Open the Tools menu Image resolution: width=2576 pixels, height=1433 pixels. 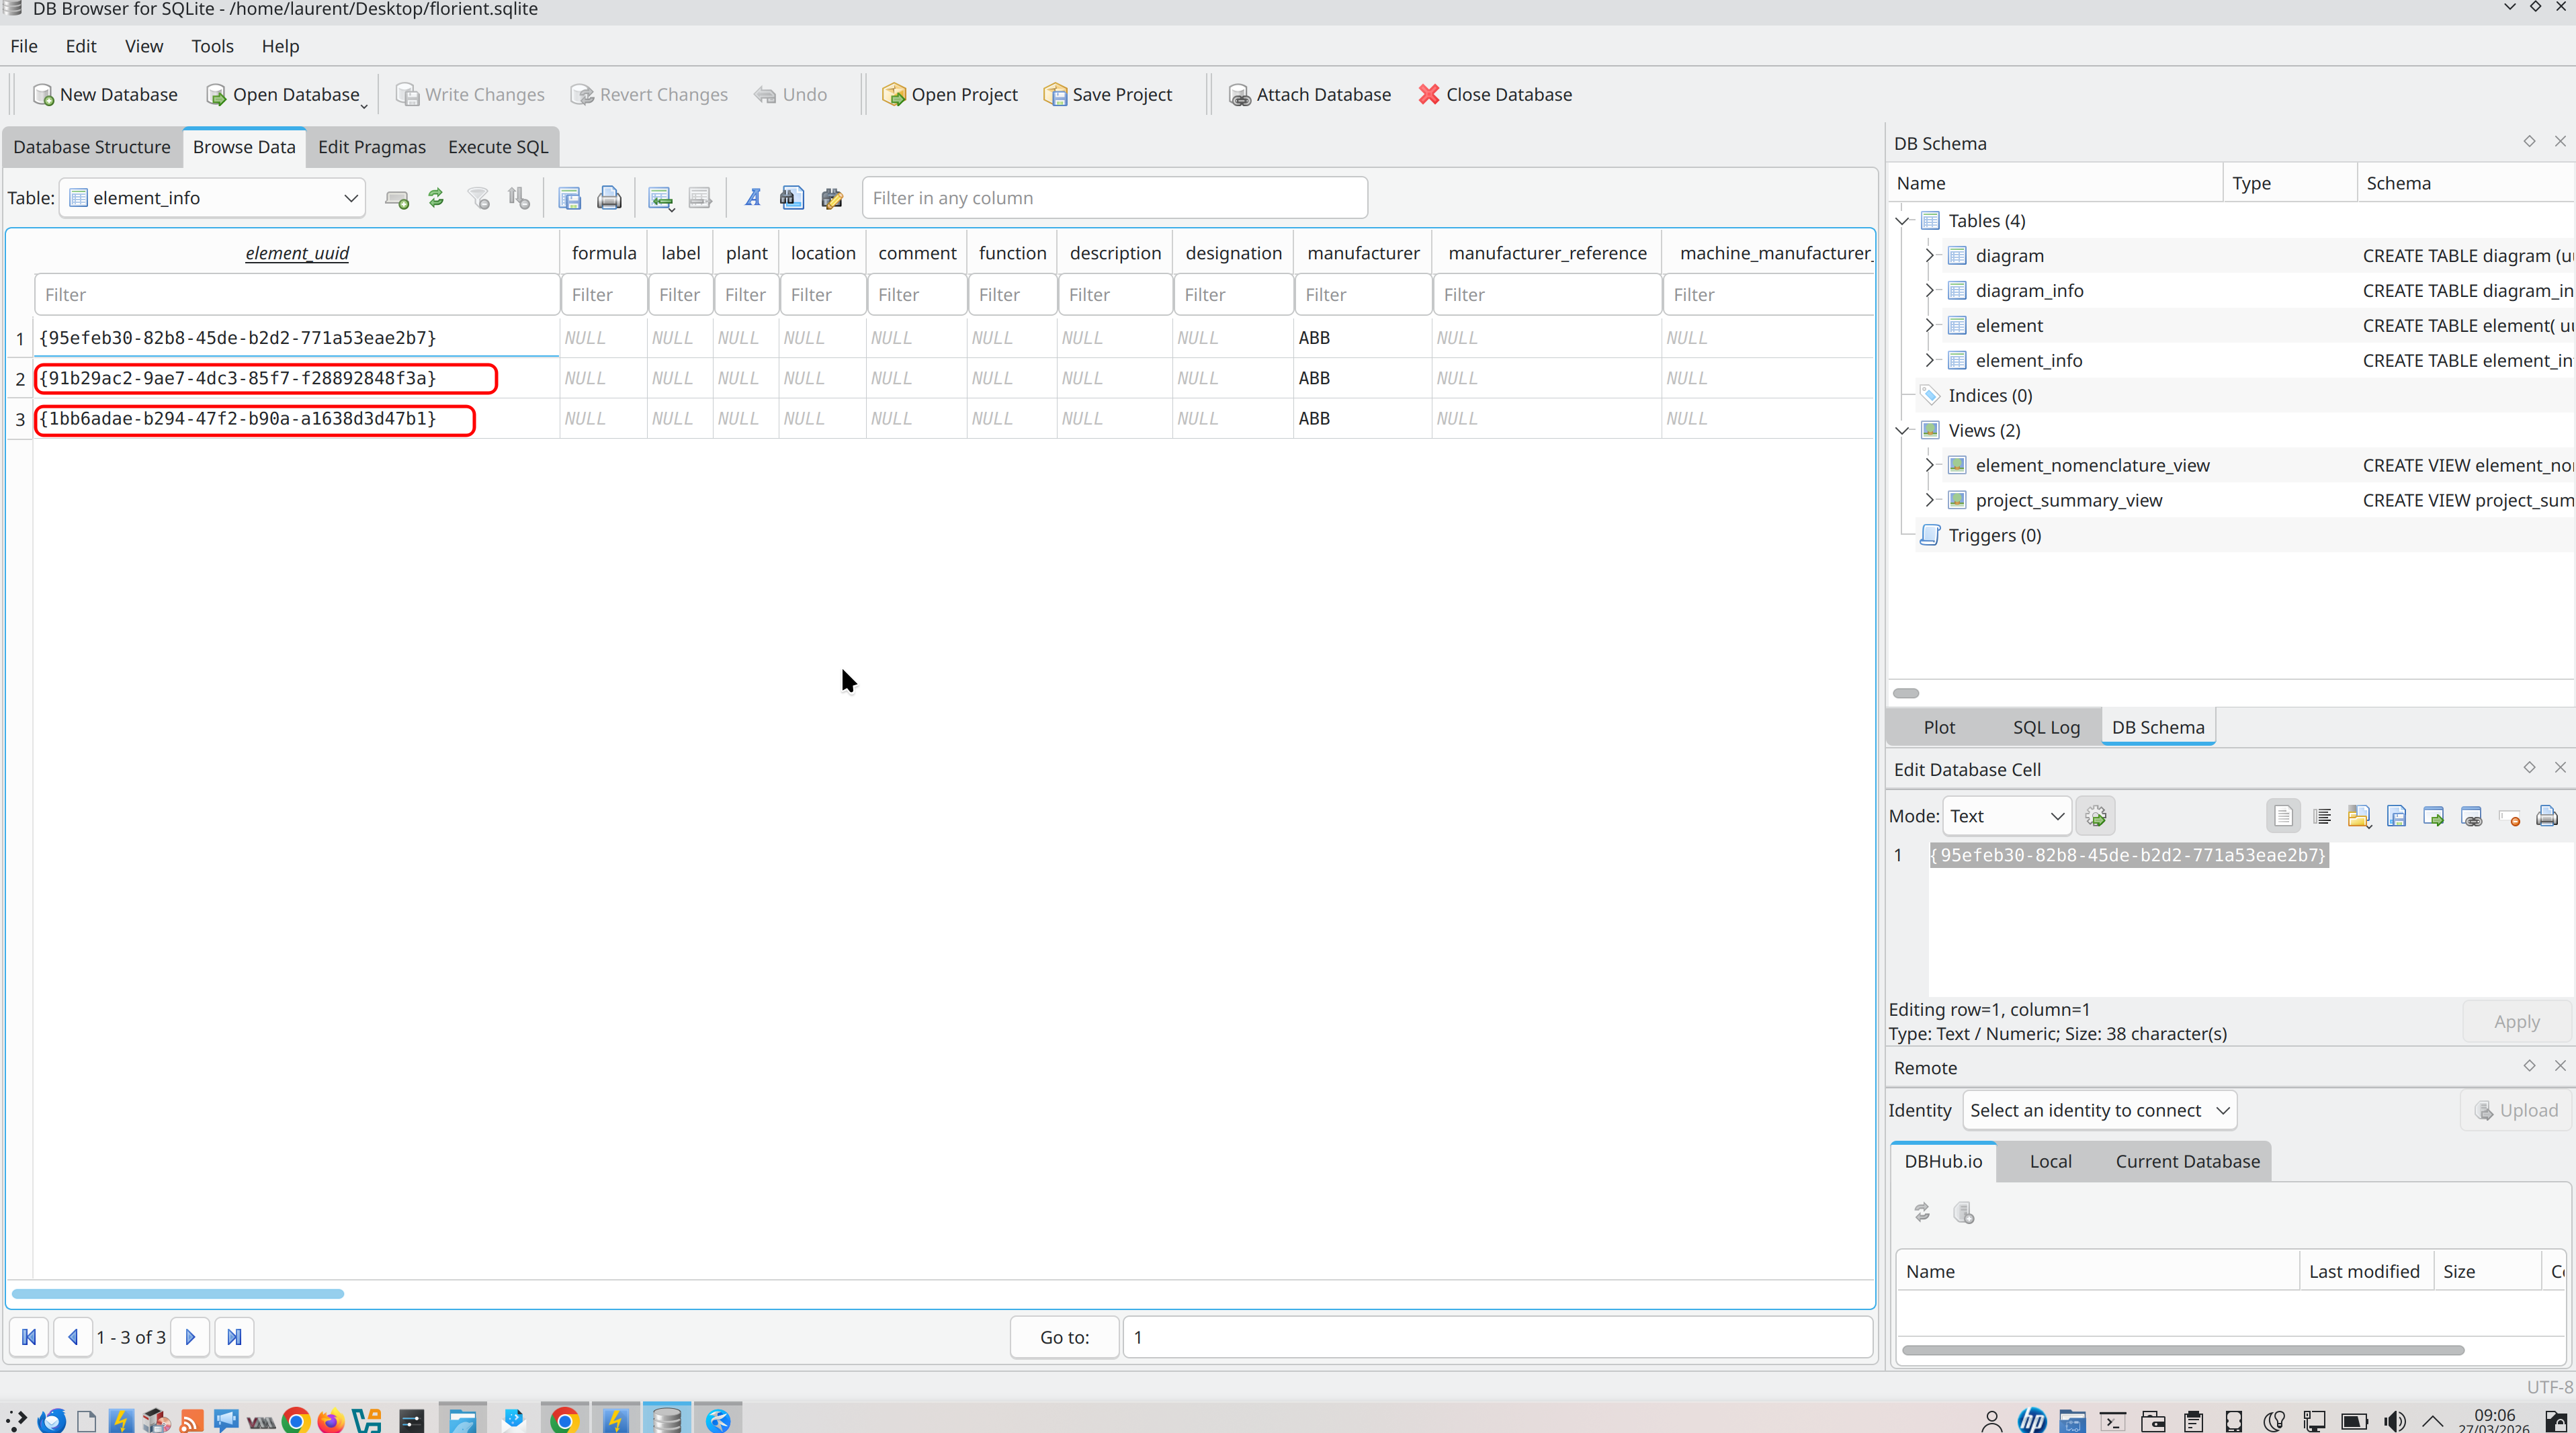[212, 46]
